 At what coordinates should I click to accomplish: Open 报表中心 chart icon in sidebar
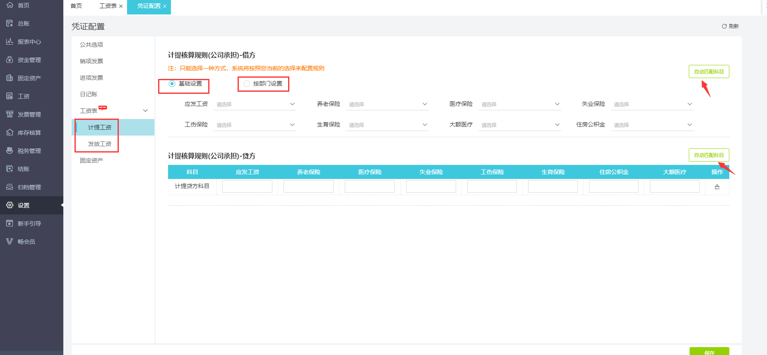(x=10, y=42)
